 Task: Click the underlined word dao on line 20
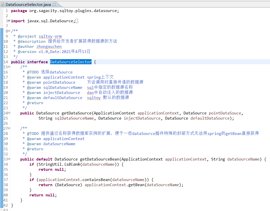[x=91, y=93]
